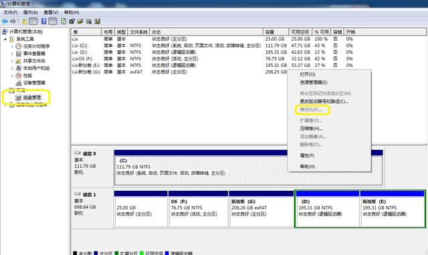
Task: Select the unnamed 25.00 GB partition block
Action: (141, 209)
